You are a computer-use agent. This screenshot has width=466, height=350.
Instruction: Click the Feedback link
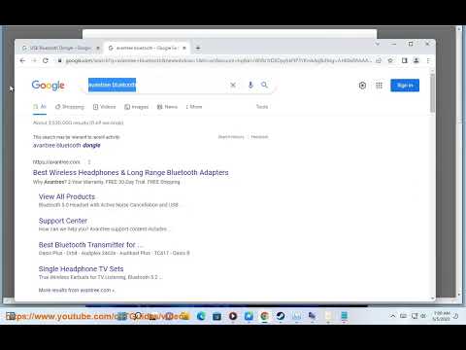[x=259, y=137]
